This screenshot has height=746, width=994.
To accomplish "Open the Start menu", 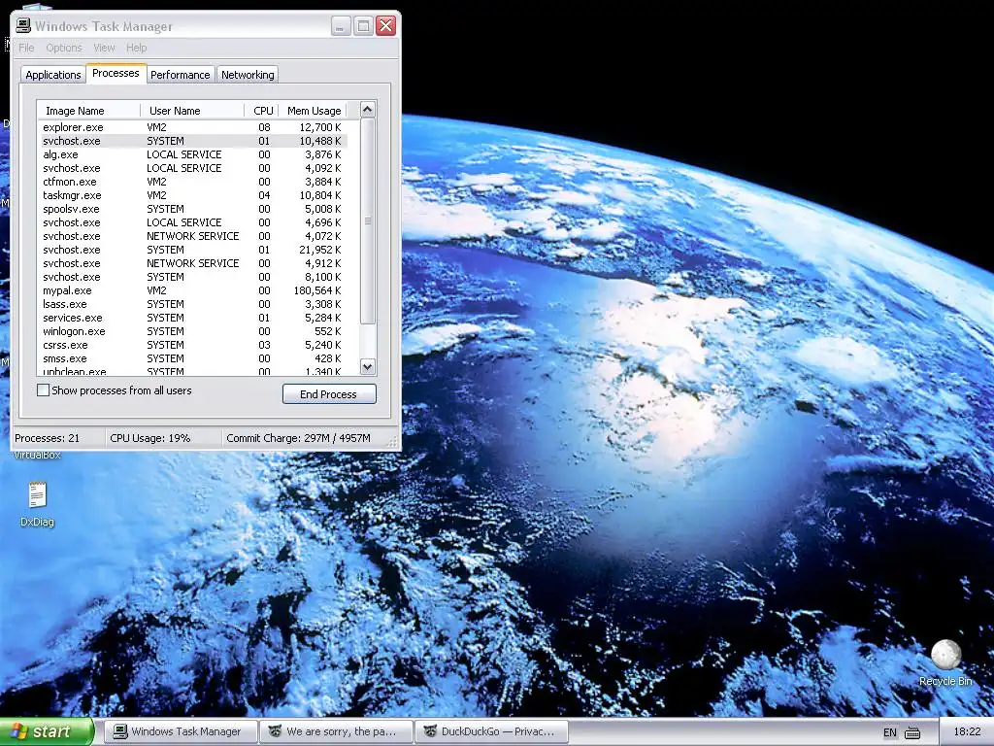I will click(47, 731).
